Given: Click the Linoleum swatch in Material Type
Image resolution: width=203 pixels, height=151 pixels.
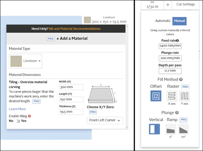Looking at the screenshot, I should click(x=16, y=61).
